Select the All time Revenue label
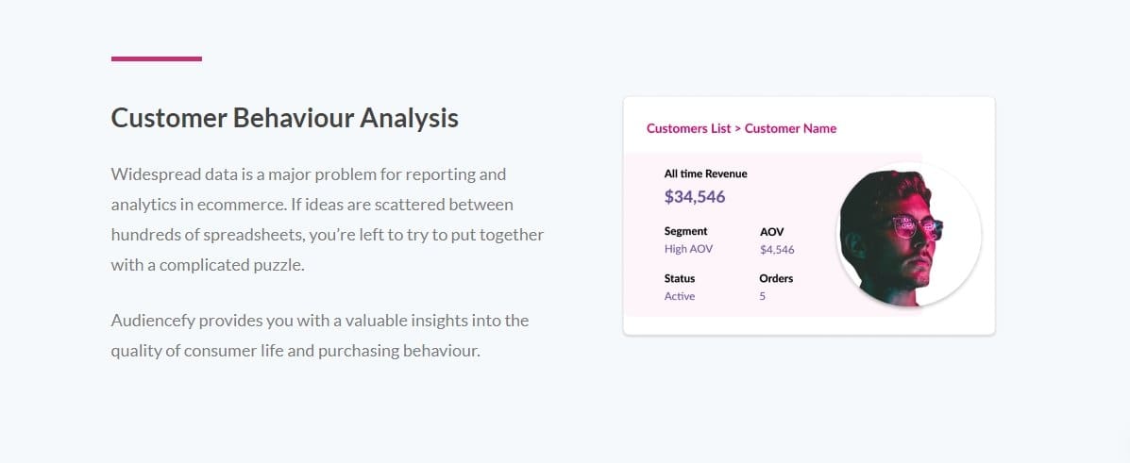This screenshot has height=463, width=1130. pyautogui.click(x=705, y=174)
